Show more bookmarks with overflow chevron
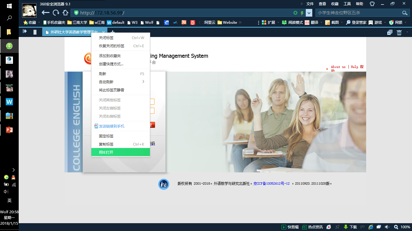Image resolution: width=412 pixels, height=231 pixels. click(x=240, y=23)
